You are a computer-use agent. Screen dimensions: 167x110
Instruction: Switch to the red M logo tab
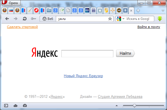[36, 11]
